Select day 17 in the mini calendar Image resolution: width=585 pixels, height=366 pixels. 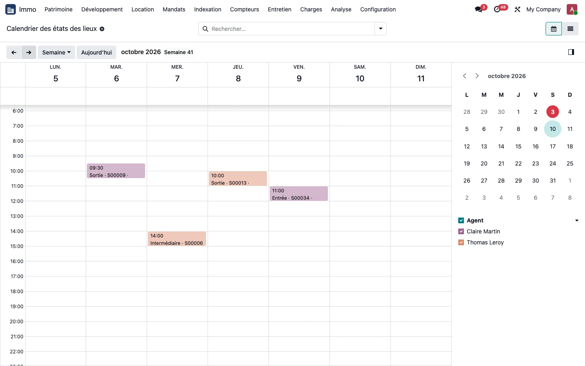(x=552, y=146)
